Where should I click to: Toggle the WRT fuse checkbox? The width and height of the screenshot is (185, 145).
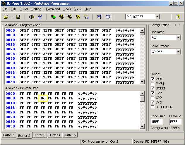click(153, 102)
